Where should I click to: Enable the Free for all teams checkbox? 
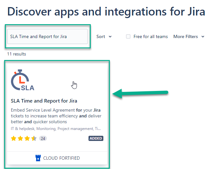tap(128, 36)
